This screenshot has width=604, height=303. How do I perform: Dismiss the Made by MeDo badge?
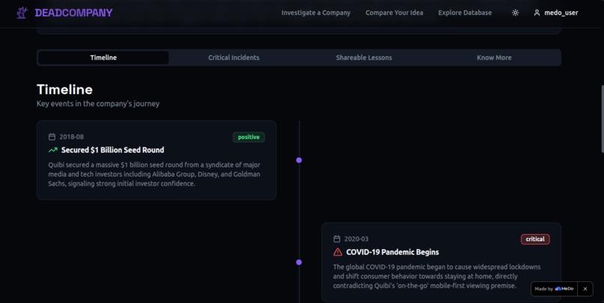coord(585,289)
